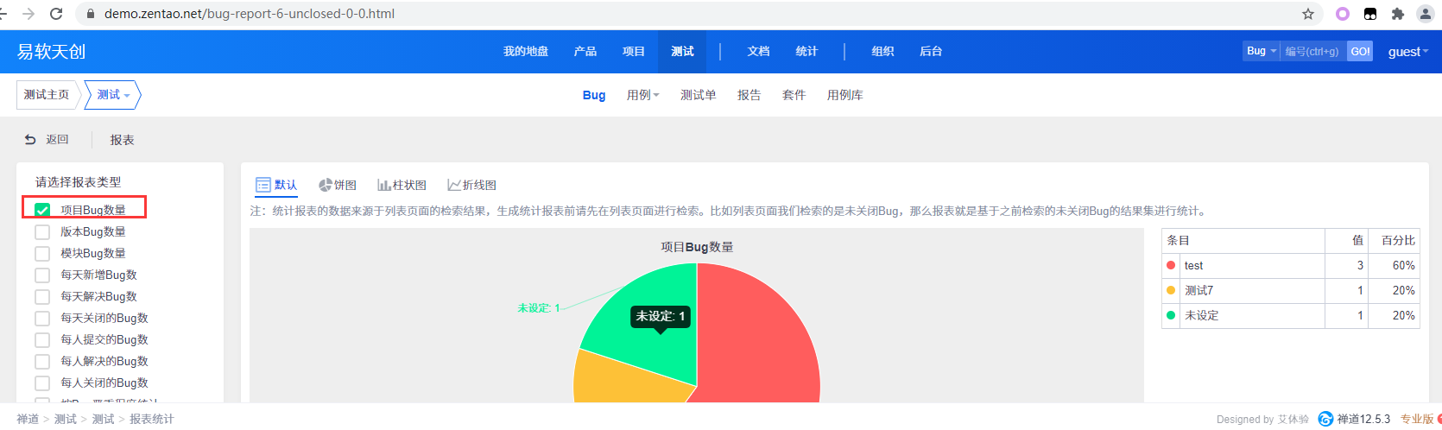Click 禅道12.5.3 version link
This screenshot has width=1442, height=430.
click(x=1364, y=419)
